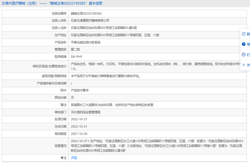Screen dimensions: 250x164
Task: Click the pencil edit icon in side panel
Action: (x=244, y=34)
